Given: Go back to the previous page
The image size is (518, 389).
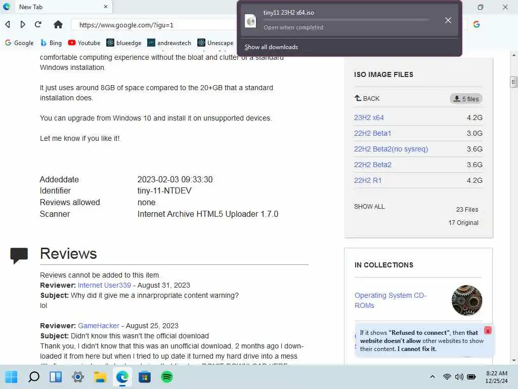Looking at the screenshot, I should (8, 24).
